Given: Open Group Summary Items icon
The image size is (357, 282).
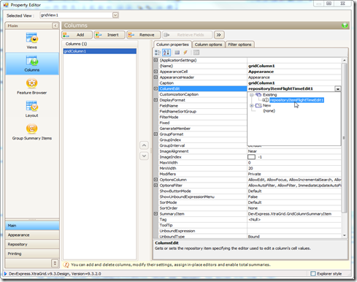Looking at the screenshot, I should [x=32, y=129].
